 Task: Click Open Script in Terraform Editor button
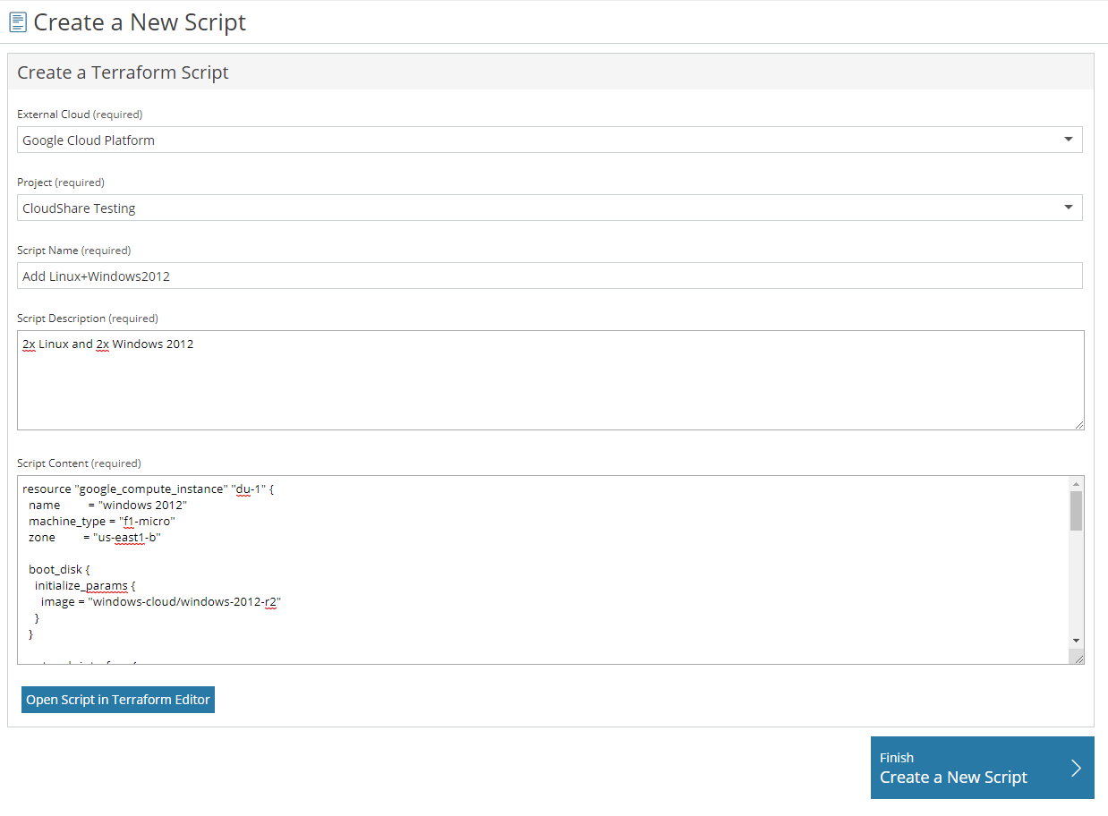pos(118,700)
